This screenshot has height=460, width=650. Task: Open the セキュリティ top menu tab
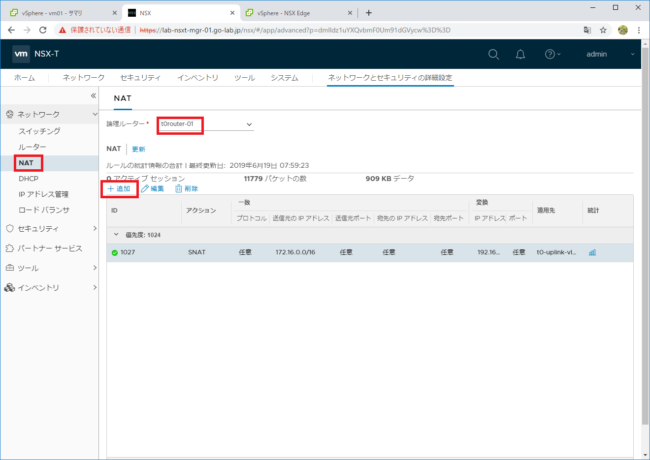pos(140,78)
